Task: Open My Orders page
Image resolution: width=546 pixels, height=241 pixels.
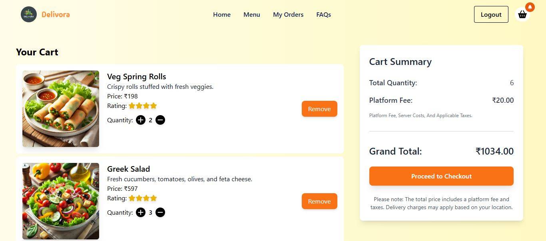Action: [288, 14]
